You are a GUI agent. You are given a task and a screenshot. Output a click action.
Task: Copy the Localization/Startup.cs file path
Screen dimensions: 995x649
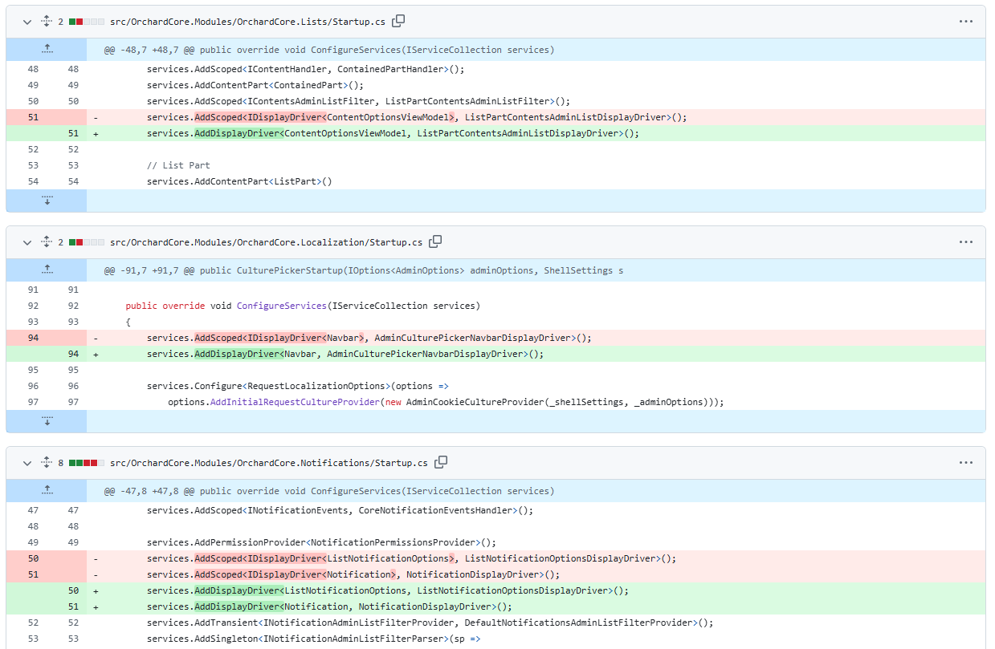436,241
